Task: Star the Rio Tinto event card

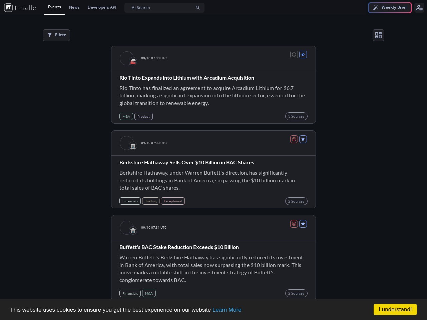Action: tap(303, 55)
